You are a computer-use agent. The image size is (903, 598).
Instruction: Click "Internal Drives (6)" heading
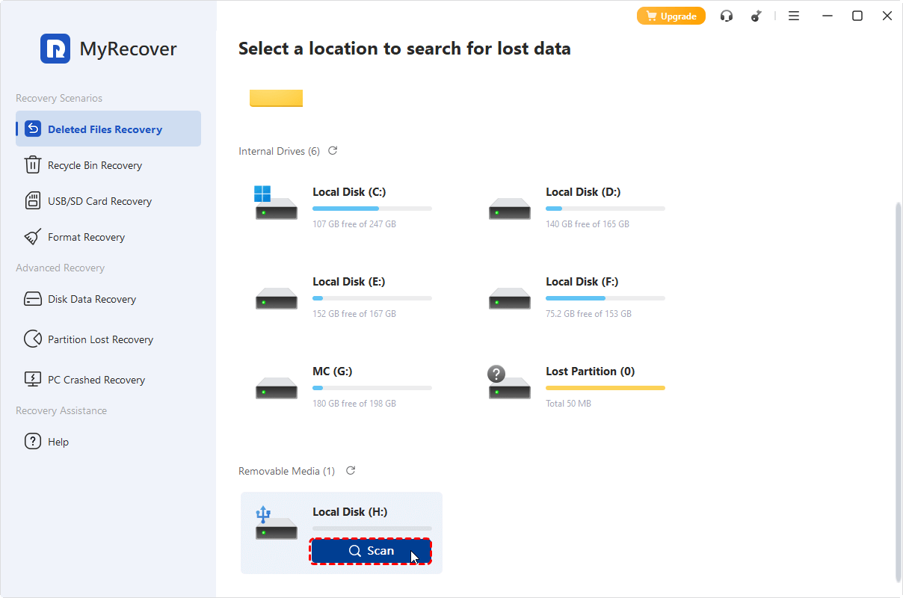click(279, 151)
